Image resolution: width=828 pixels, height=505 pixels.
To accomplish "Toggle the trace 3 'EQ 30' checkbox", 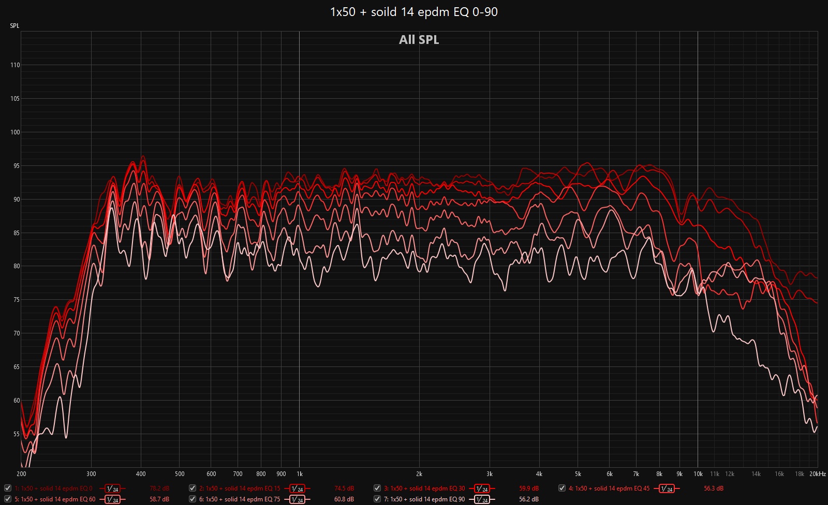I will (x=377, y=488).
